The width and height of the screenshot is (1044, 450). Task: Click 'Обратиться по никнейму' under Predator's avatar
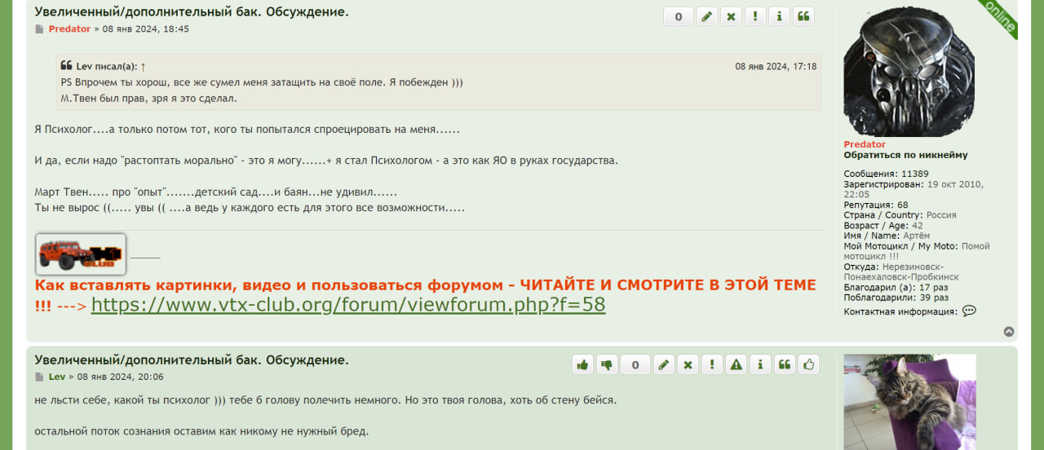tap(906, 155)
